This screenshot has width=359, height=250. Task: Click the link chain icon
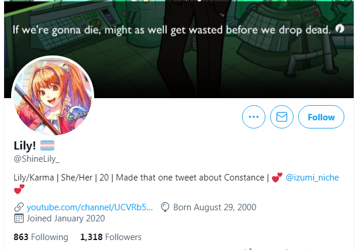[x=19, y=207]
